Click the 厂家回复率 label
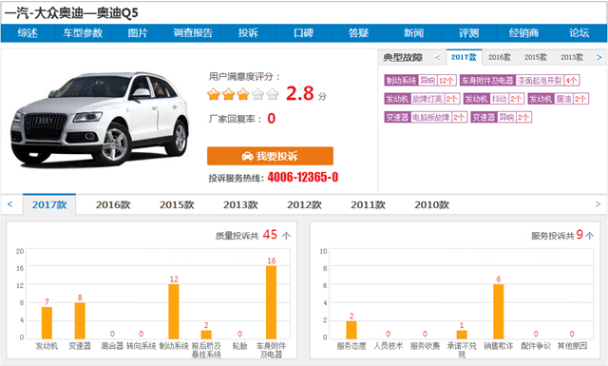Image resolution: width=608 pixels, height=366 pixels. 236,119
